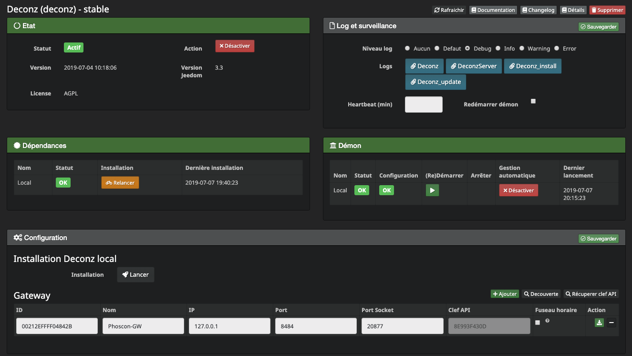The width and height of the screenshot is (632, 356).
Task: Click the Installation Deconz local heading
Action: (x=65, y=259)
